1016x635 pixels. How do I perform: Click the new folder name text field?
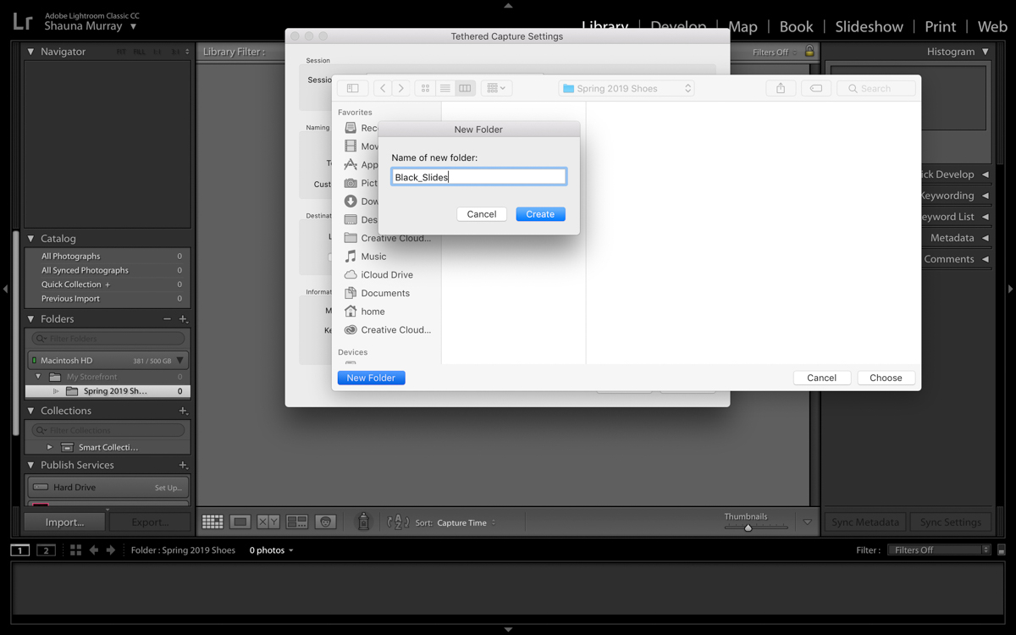point(478,177)
